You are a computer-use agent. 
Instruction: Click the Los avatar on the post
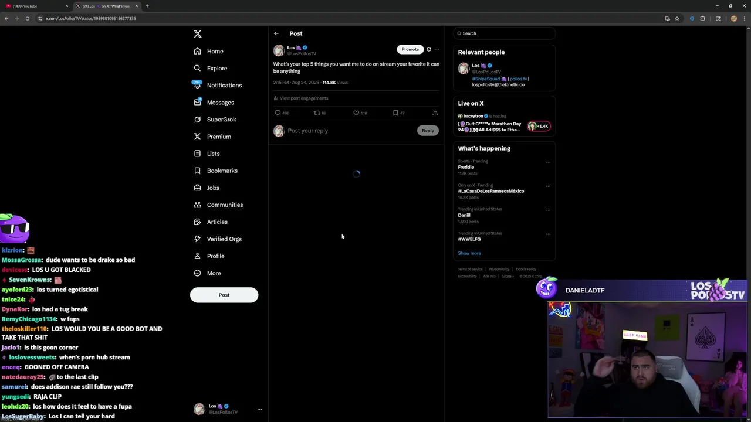click(279, 50)
